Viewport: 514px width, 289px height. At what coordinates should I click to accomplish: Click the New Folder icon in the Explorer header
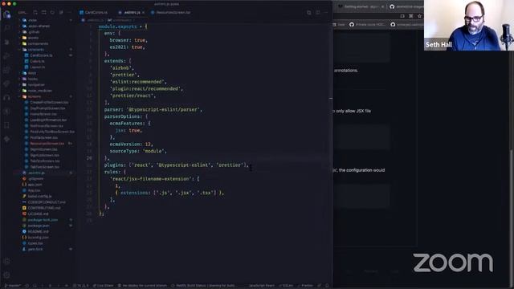(43, 13)
